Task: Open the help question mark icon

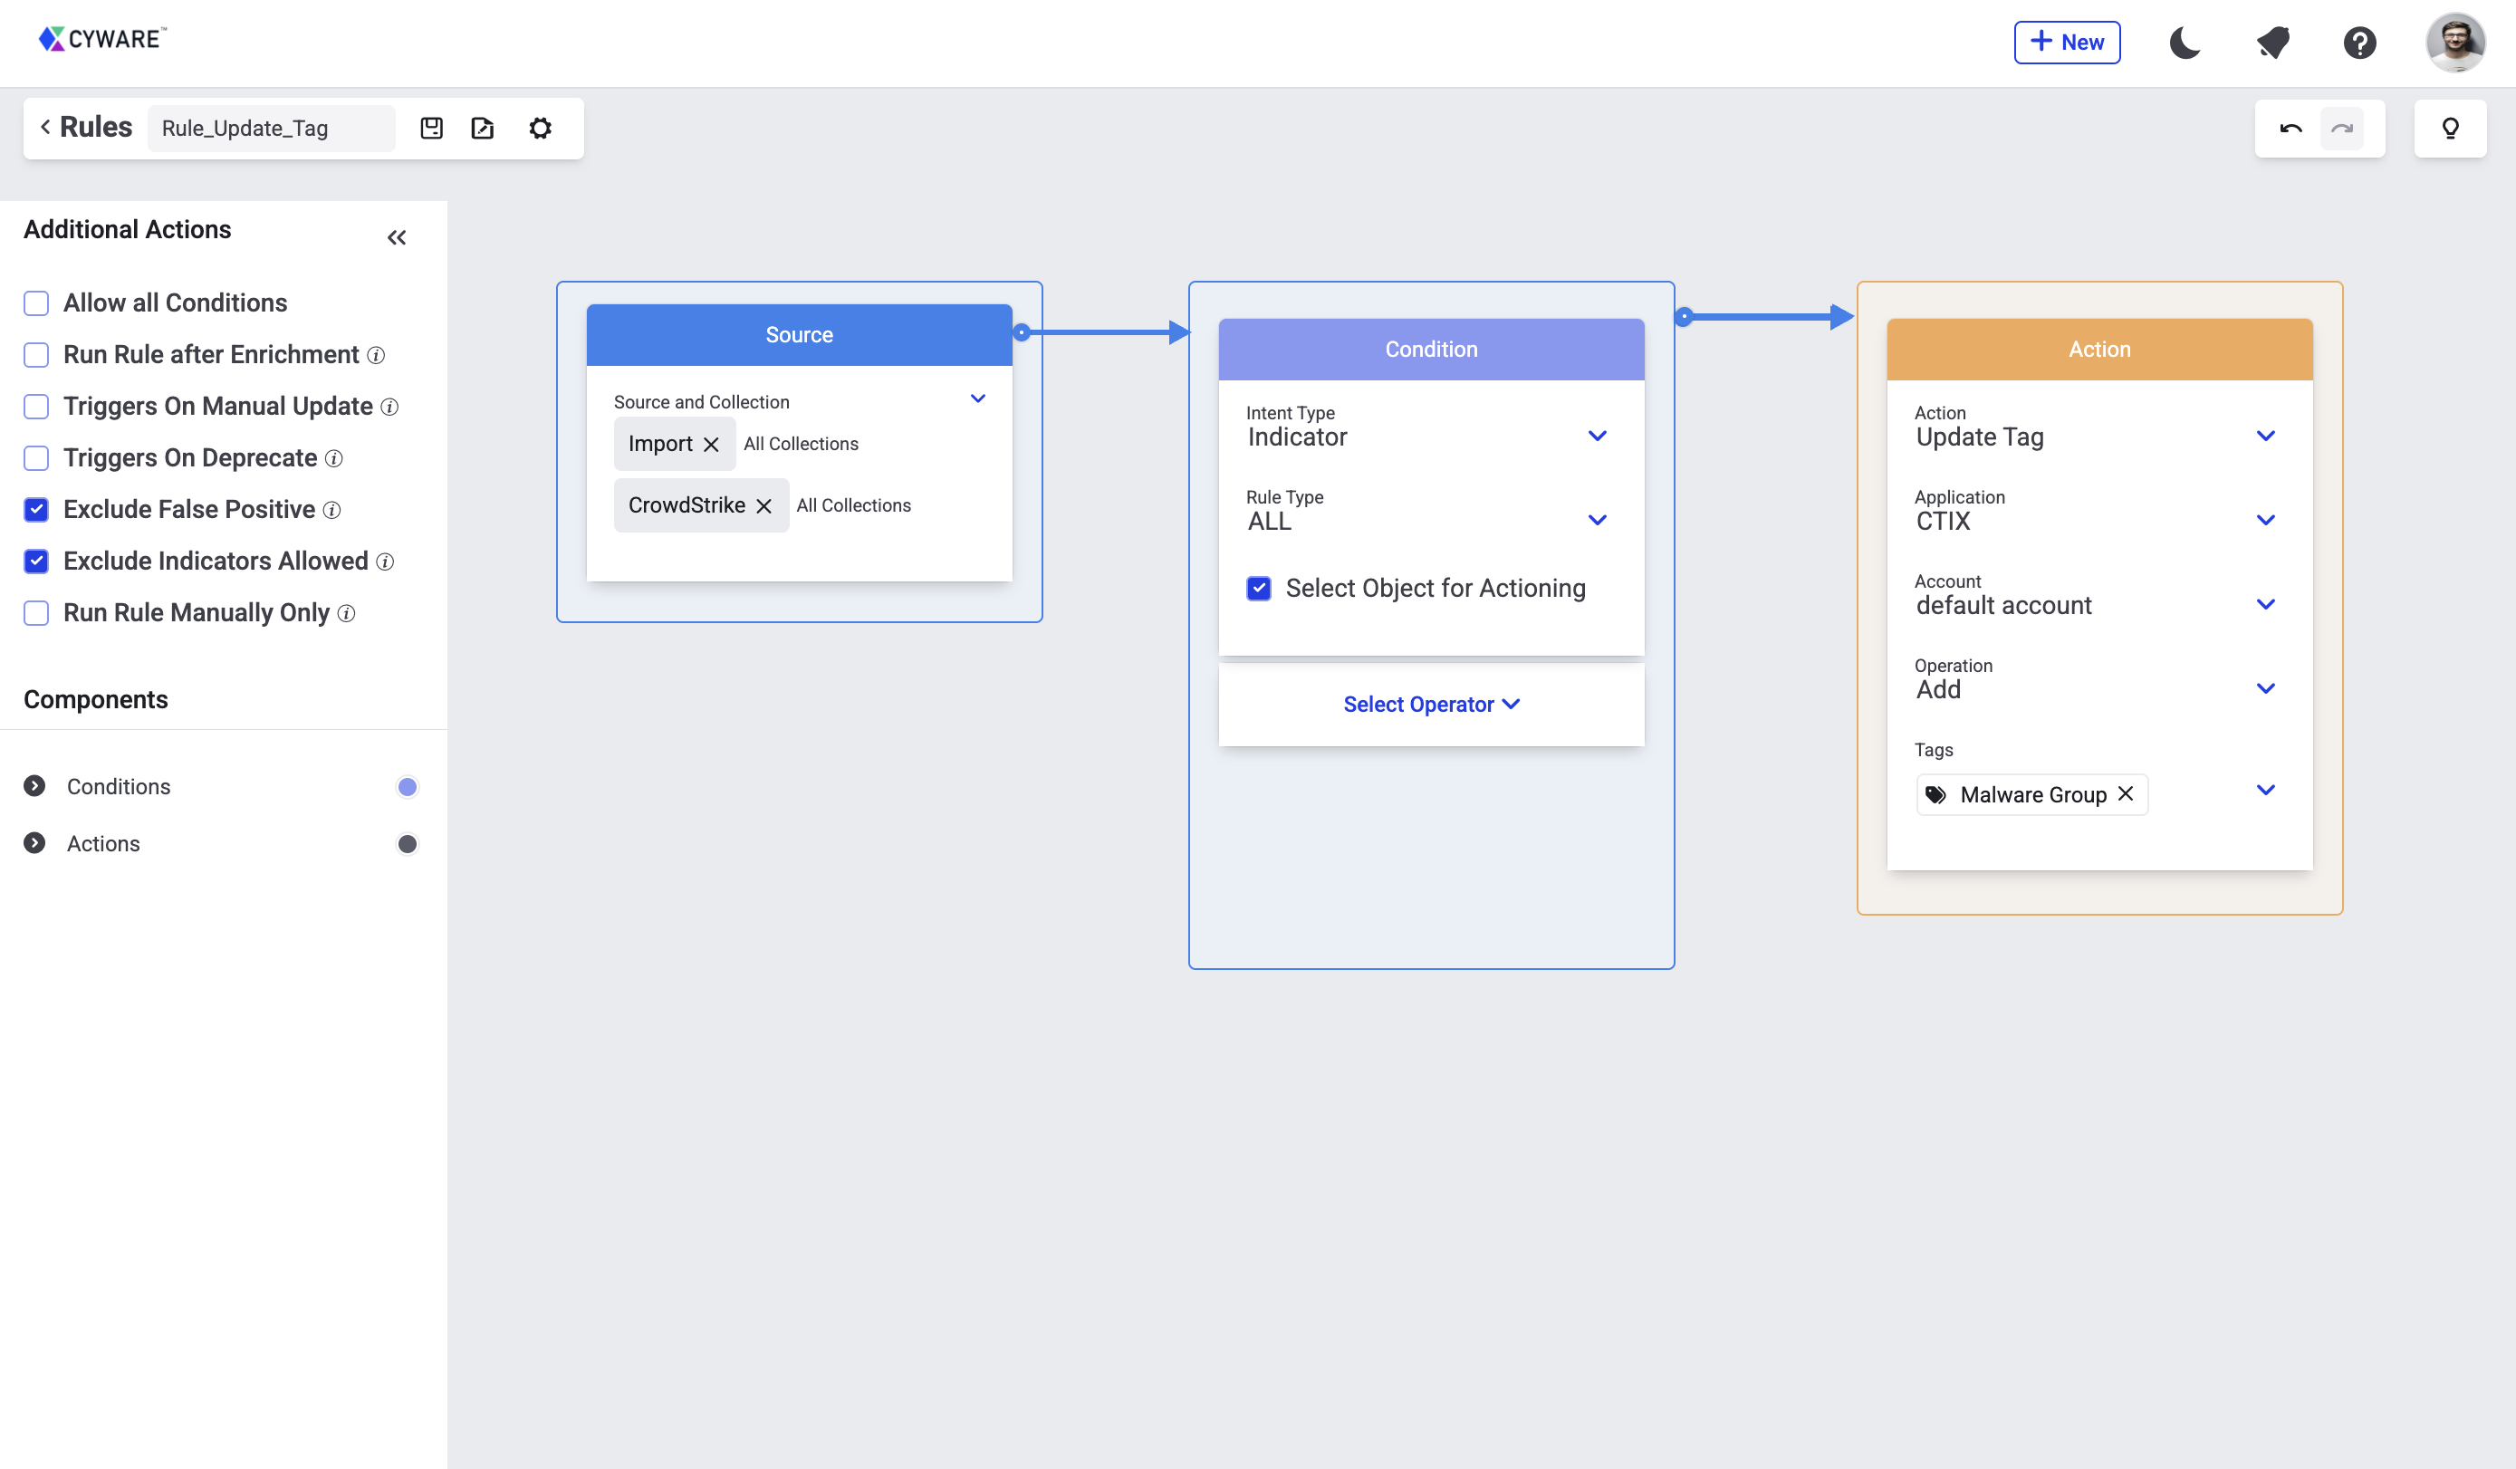Action: tap(2359, 43)
